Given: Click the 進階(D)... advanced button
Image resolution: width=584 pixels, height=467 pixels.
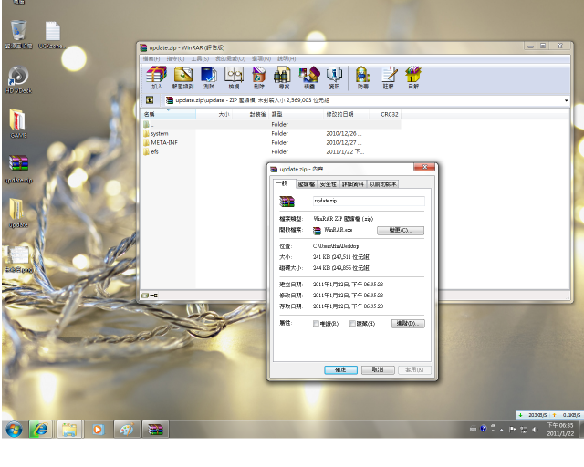Looking at the screenshot, I should [408, 323].
